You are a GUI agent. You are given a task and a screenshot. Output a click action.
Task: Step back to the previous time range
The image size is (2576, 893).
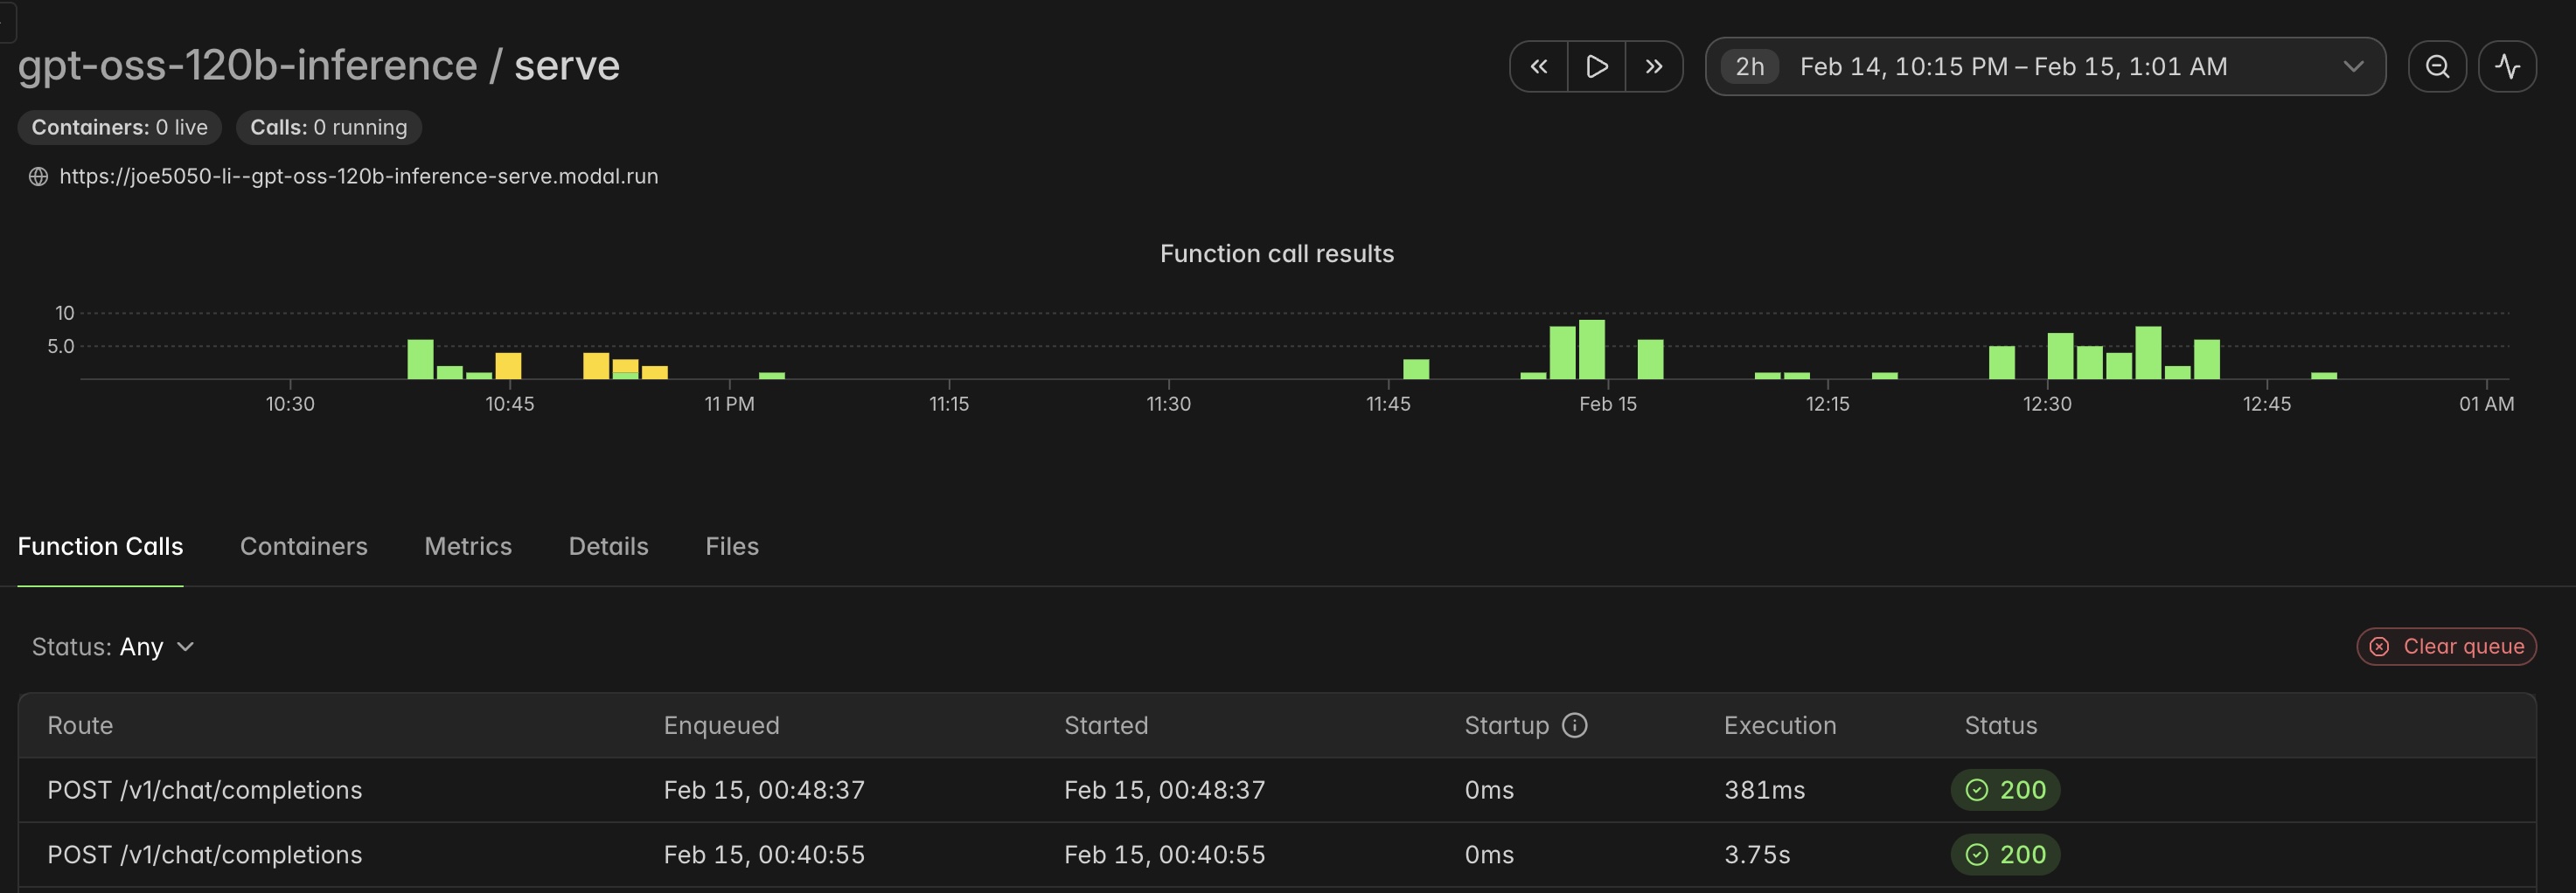coord(1539,66)
